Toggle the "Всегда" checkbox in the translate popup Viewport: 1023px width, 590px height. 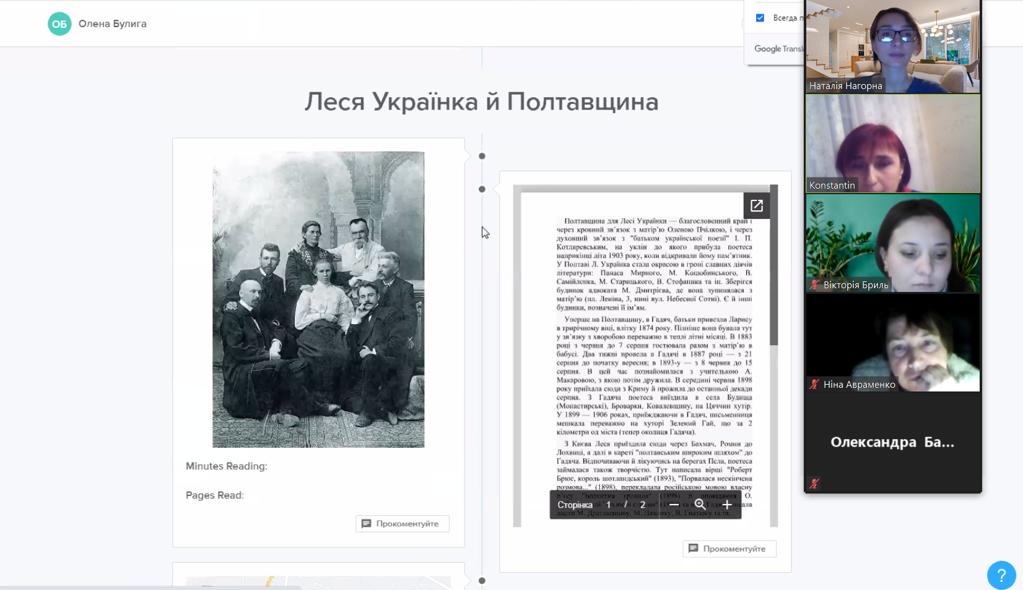[760, 18]
